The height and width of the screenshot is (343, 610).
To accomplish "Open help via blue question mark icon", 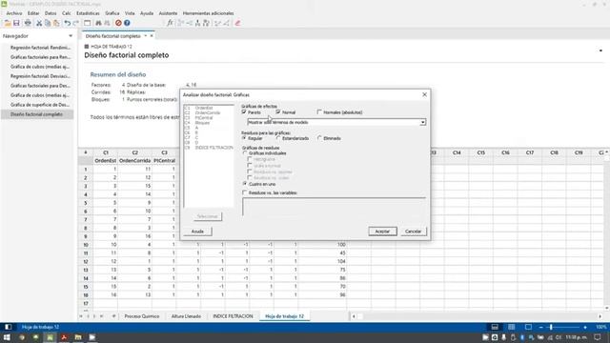I will 127,23.
